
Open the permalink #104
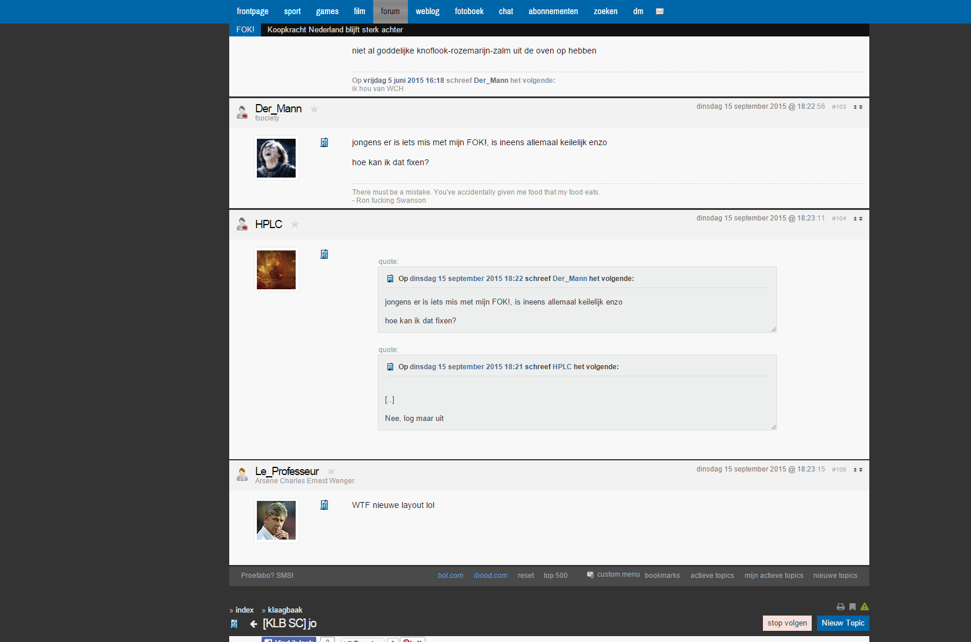click(839, 219)
